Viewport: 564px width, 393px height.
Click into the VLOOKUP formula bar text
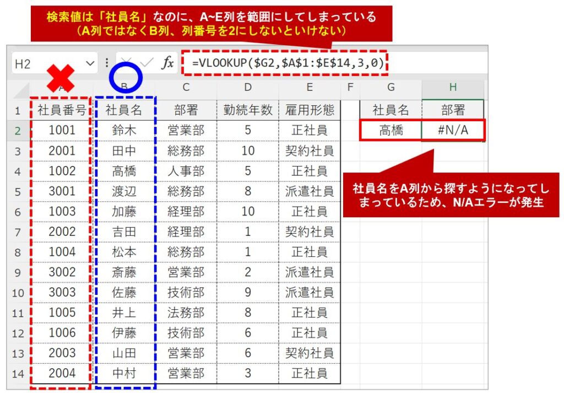coord(286,63)
